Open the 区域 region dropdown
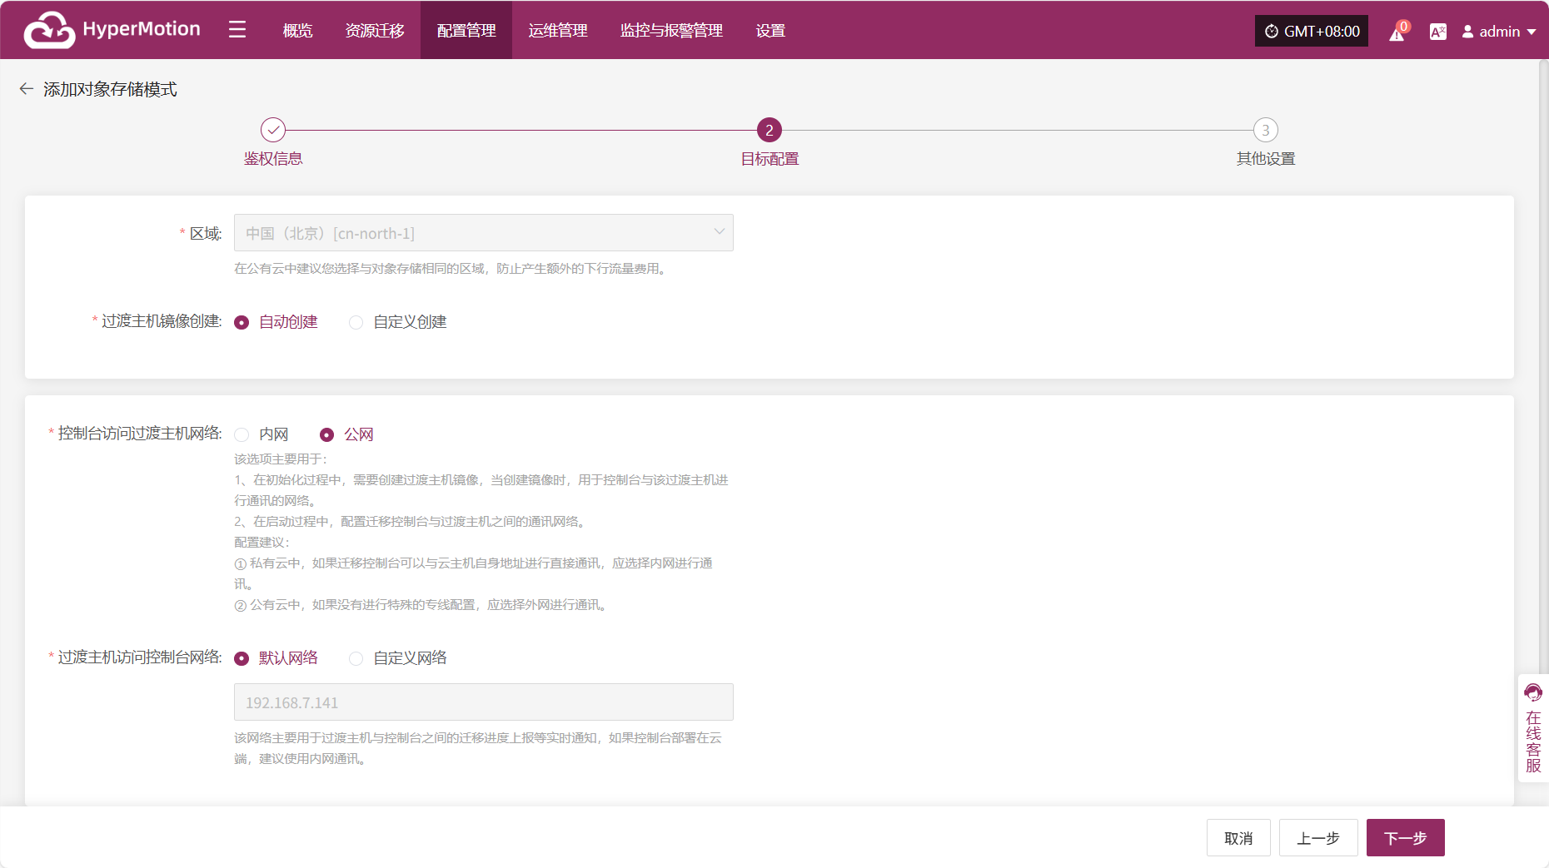Viewport: 1549px width, 868px height. coord(484,233)
